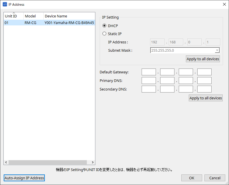Click last octet field of Secondary DNS

[x=204, y=89]
